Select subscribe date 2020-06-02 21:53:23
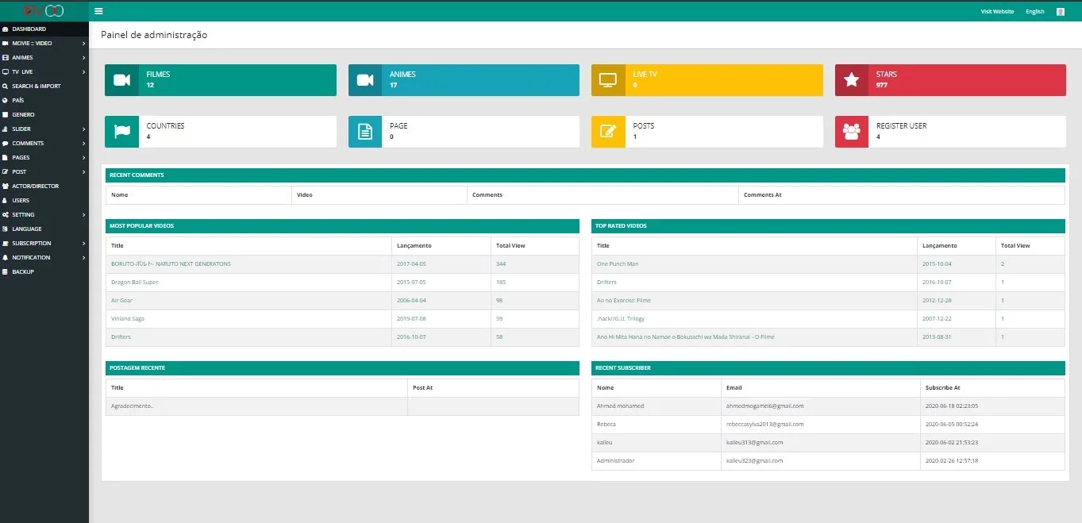 952,443
